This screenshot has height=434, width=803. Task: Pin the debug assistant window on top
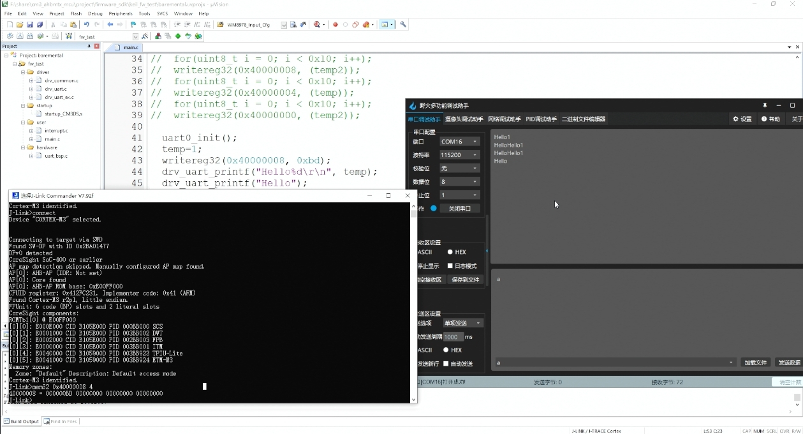(765, 105)
